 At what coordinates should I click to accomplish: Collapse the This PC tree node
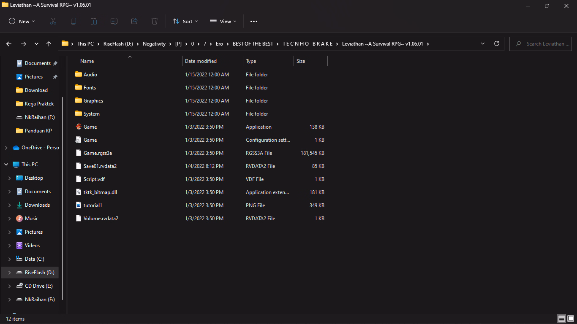coord(6,165)
